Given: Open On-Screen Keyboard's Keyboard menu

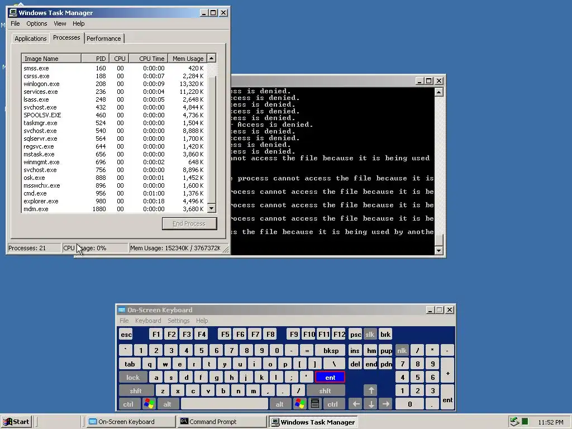Looking at the screenshot, I should (147, 321).
